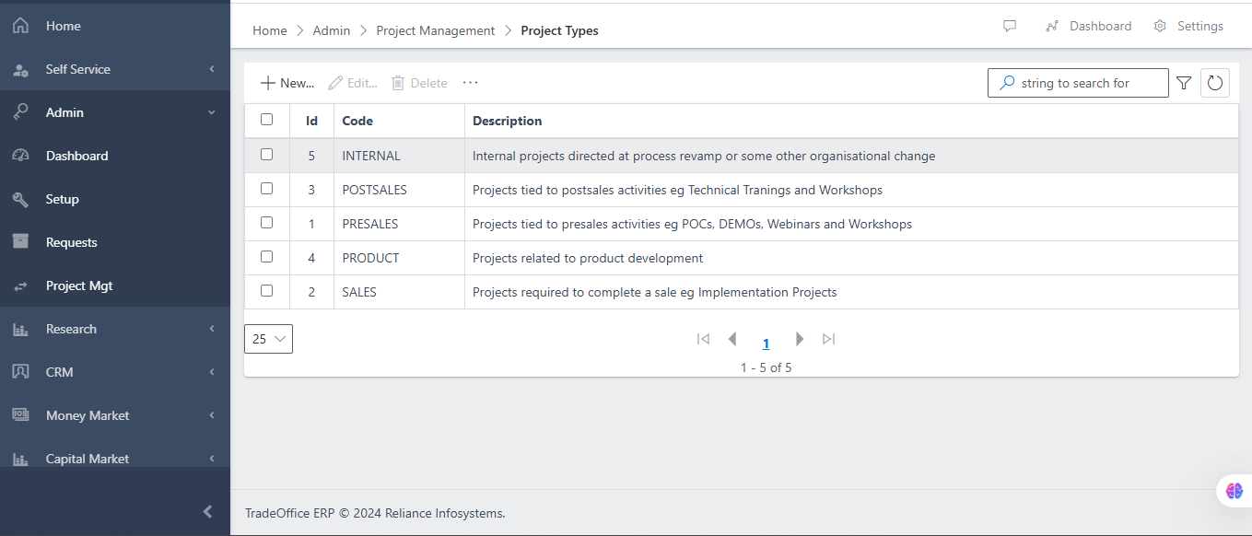1252x536 pixels.
Task: Click inside the search input field
Action: click(x=1078, y=83)
